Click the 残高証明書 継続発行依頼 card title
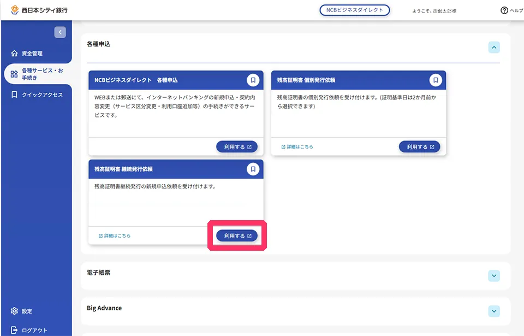524x336 pixels. 123,169
